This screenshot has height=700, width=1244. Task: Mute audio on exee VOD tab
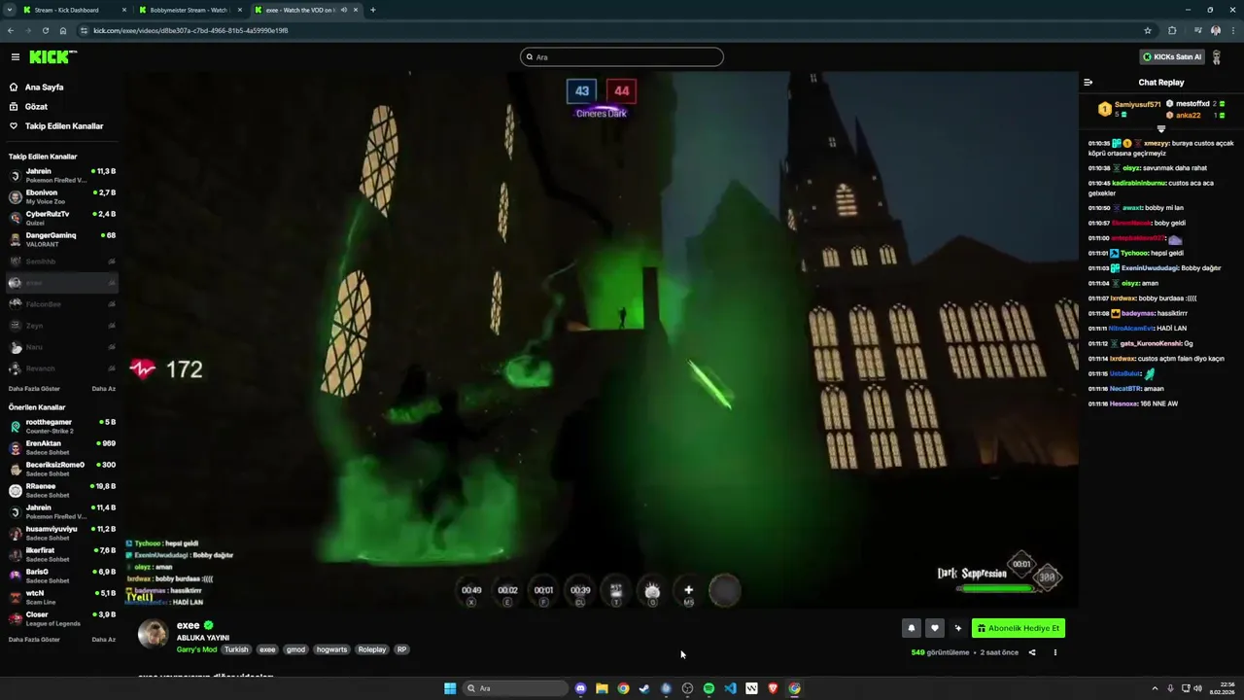(x=343, y=10)
